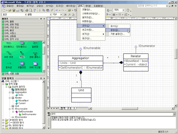Screen dimensions: 178x134
Task: Expand the C# 데이터 형식 tree folder
Action: [x=3, y=120]
